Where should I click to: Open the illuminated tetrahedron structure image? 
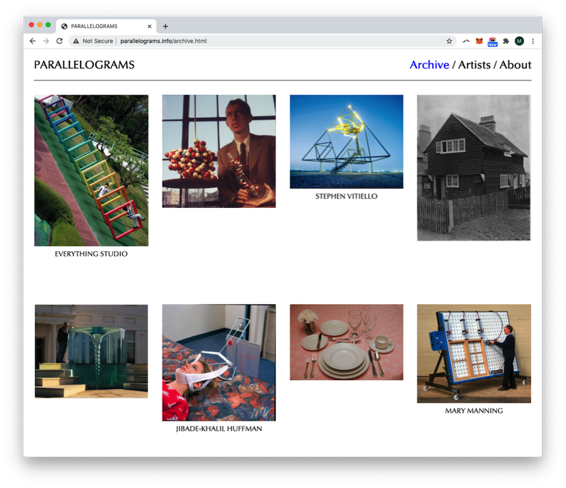point(347,142)
